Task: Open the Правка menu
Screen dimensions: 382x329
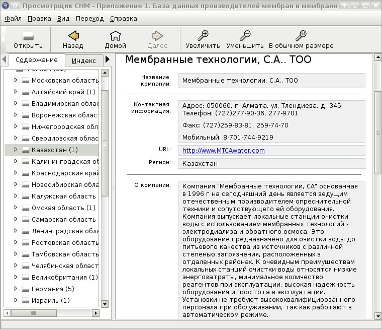Action: (39, 19)
